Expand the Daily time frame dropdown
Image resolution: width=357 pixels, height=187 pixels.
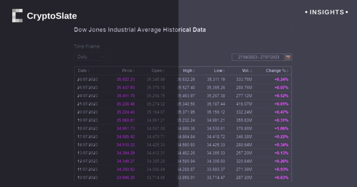91,57
